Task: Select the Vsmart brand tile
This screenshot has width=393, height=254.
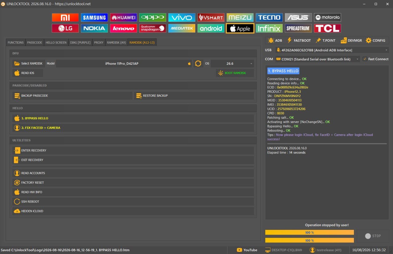Action: pyautogui.click(x=211, y=18)
